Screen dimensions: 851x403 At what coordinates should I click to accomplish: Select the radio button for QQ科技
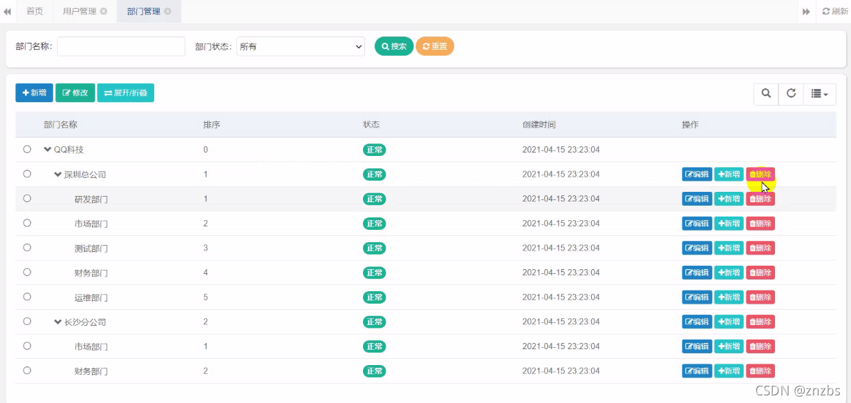click(27, 149)
